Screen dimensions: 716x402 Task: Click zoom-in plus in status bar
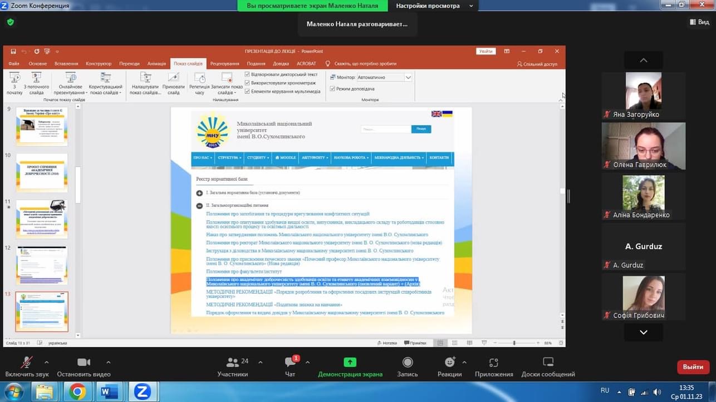(538, 343)
